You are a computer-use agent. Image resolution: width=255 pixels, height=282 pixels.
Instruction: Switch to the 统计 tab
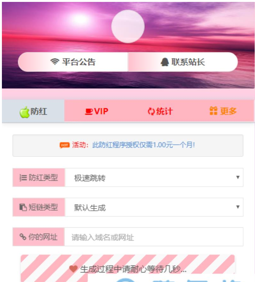pos(160,111)
